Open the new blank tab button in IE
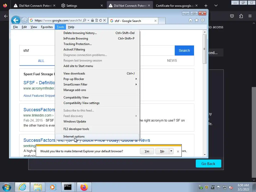The height and width of the screenshot is (192, 256). pyautogui.click(x=162, y=21)
